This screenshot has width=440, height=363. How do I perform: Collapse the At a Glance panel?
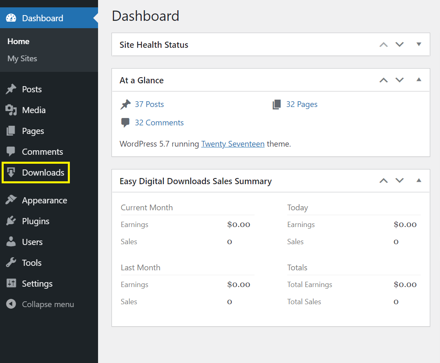[x=418, y=80]
